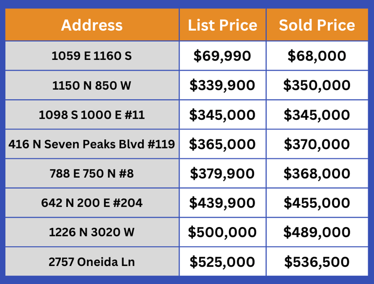Select the $68,000 sold price cell
The width and height of the screenshot is (374, 284).
[x=317, y=56]
